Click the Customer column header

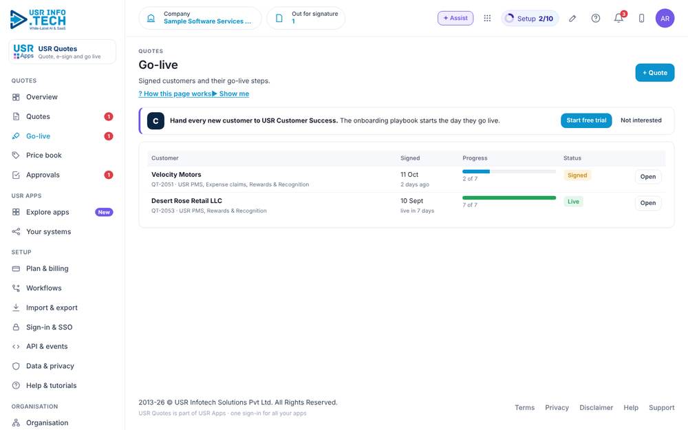[x=165, y=158]
